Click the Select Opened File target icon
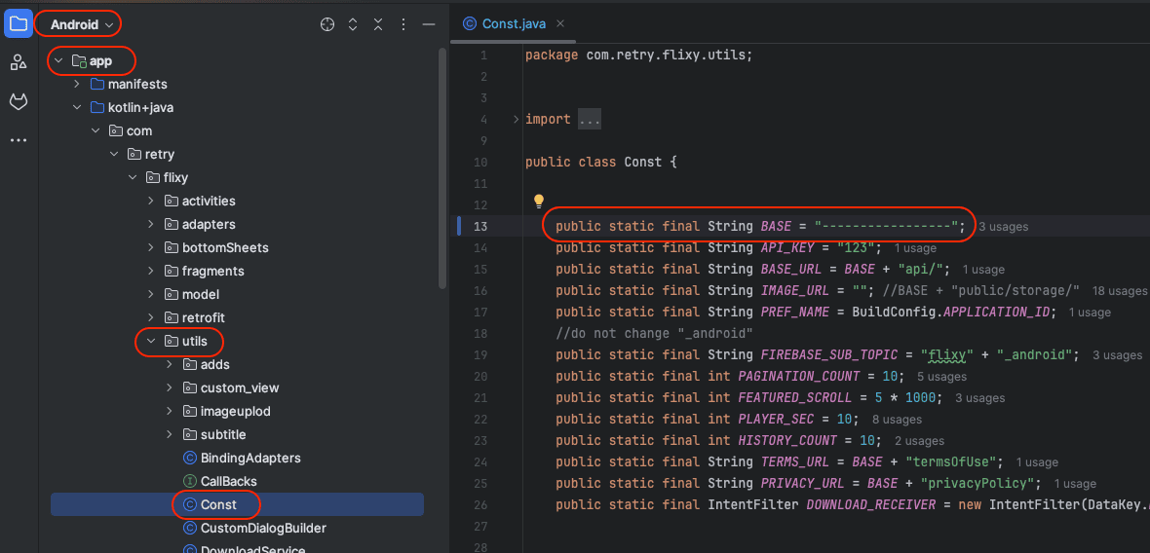The width and height of the screenshot is (1150, 553). [327, 24]
